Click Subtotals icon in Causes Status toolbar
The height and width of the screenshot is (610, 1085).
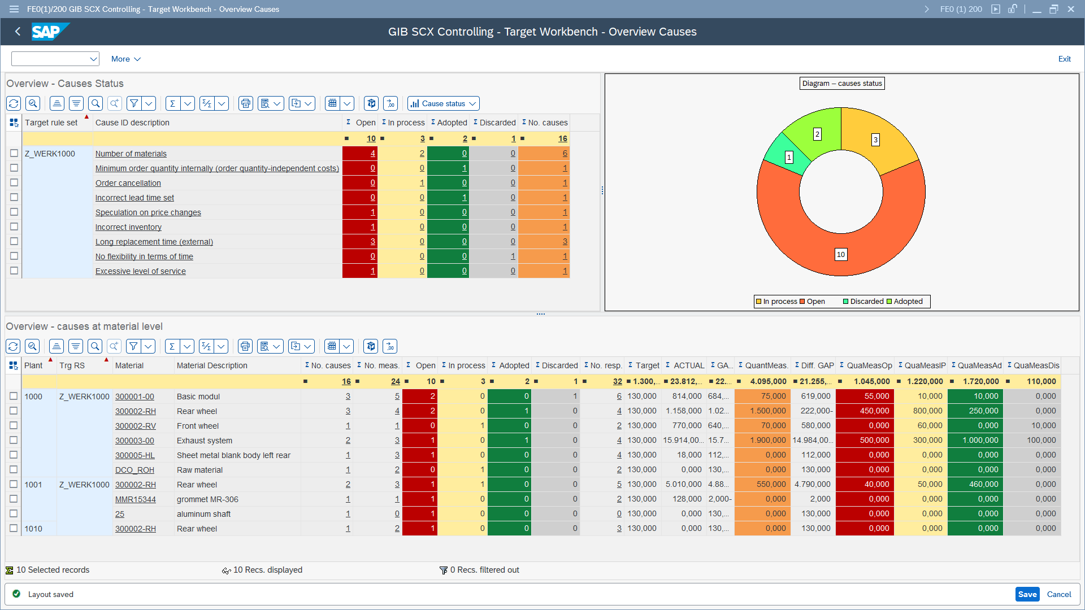(x=207, y=103)
